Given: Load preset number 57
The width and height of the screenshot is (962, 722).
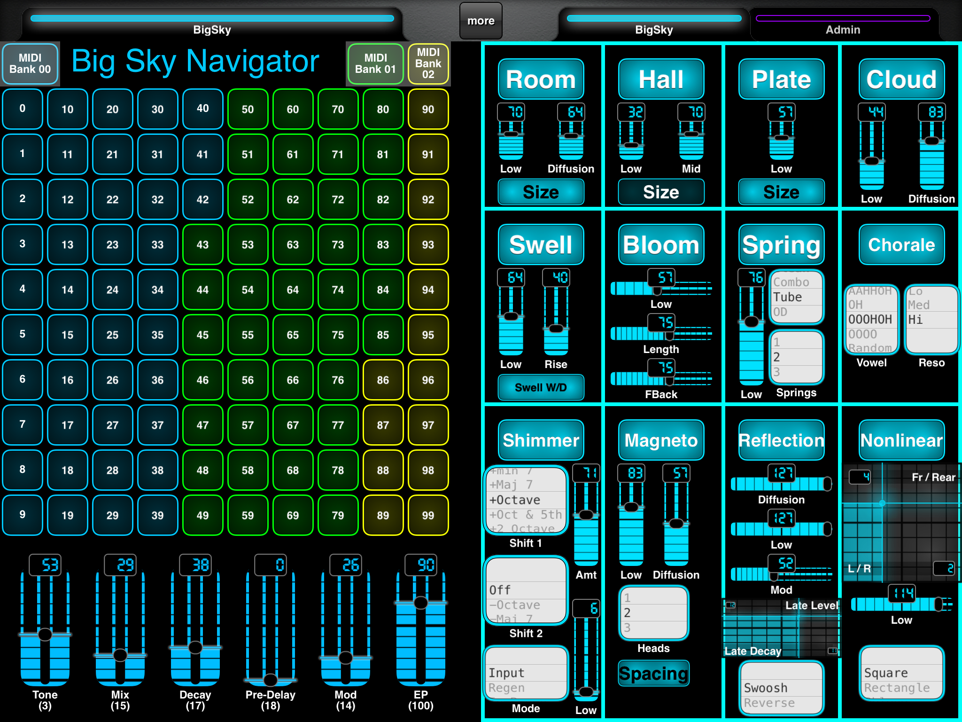Looking at the screenshot, I should coord(248,425).
